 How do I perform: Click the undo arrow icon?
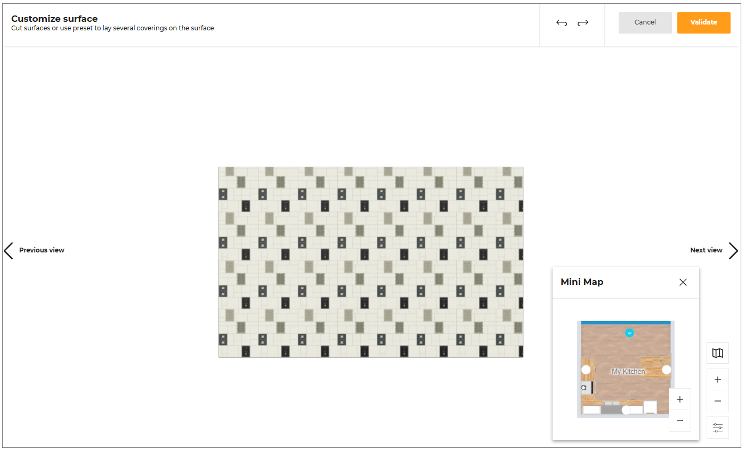pos(561,22)
